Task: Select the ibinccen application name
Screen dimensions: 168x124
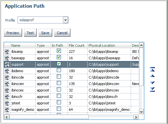Action: click(18, 84)
